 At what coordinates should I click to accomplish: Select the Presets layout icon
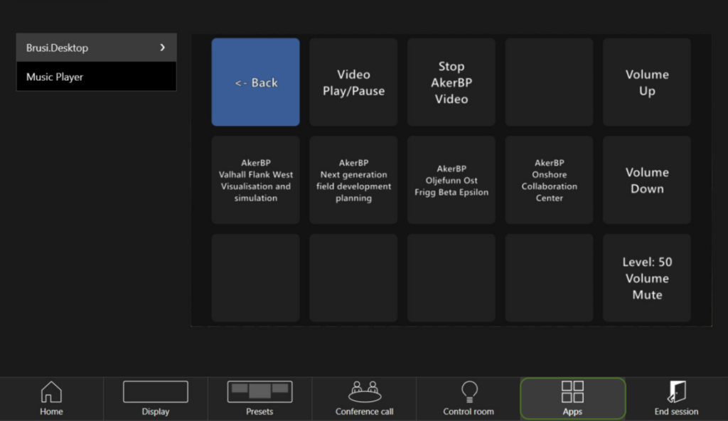[x=259, y=391]
